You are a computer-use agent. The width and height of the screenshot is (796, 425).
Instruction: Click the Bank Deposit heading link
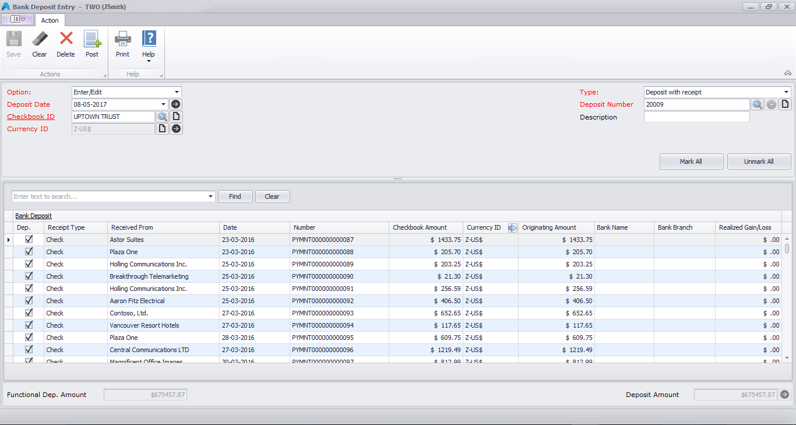(33, 216)
